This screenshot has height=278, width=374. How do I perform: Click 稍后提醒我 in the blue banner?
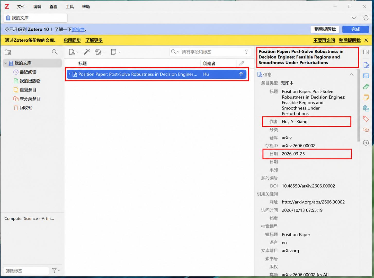click(x=325, y=29)
